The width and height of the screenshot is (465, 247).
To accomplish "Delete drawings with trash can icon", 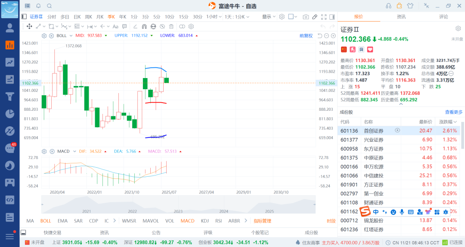I will click(x=171, y=26).
